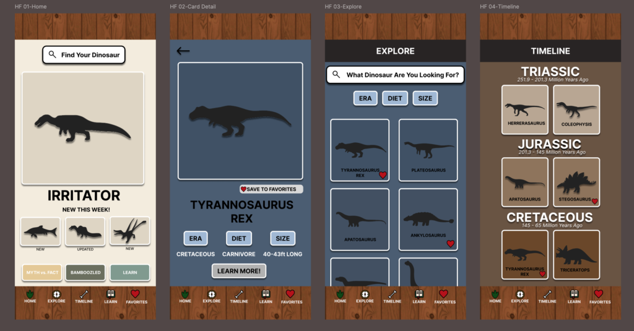Open the DIET filter on Explore screen
The width and height of the screenshot is (634, 331).
(x=395, y=98)
